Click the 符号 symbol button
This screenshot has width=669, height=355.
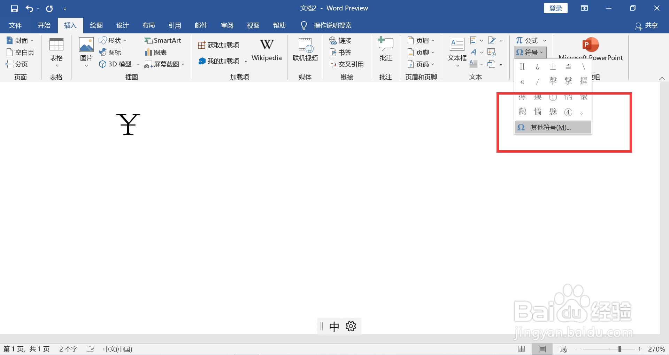tap(530, 53)
